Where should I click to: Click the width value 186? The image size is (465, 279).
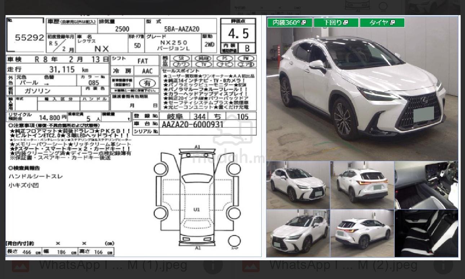pyautogui.click(x=61, y=252)
